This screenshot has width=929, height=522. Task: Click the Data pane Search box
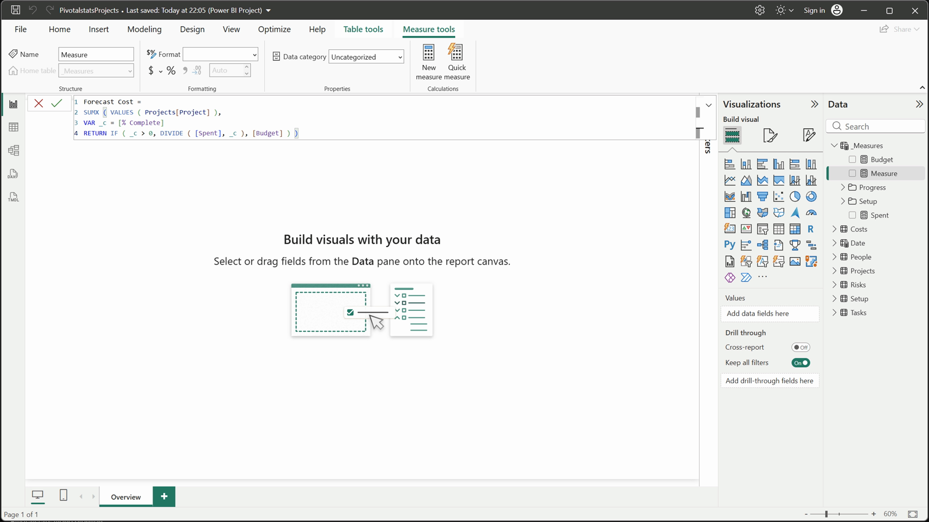[x=876, y=126]
